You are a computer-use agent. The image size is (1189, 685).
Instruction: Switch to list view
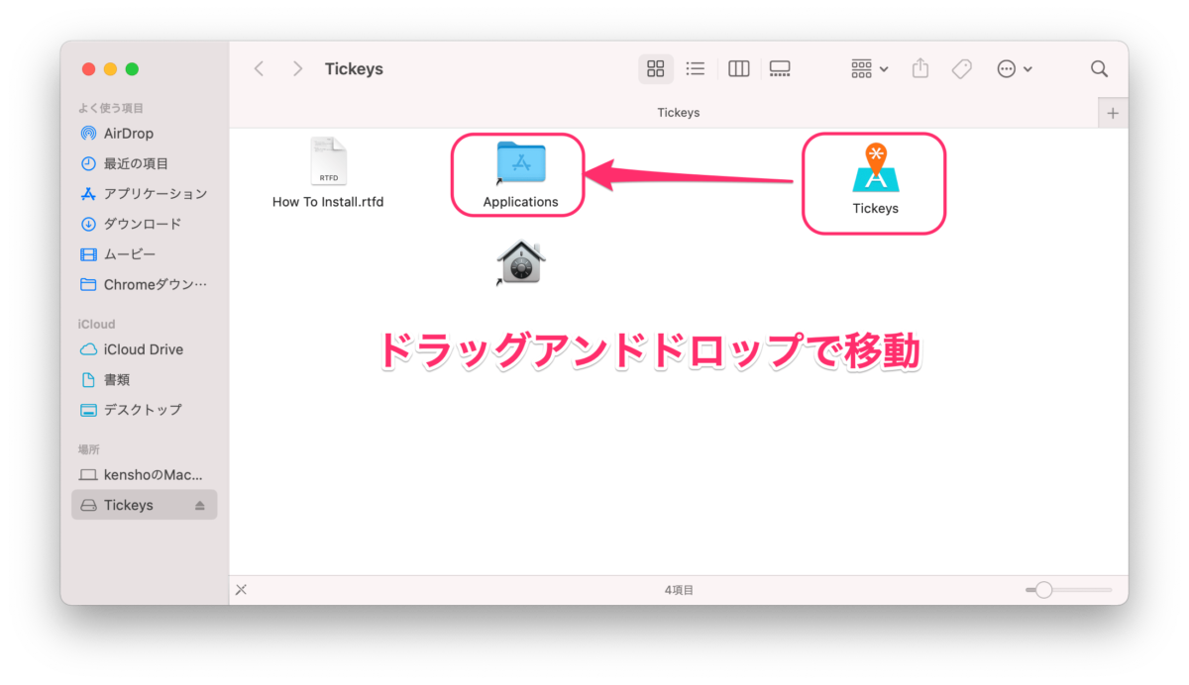pos(696,68)
